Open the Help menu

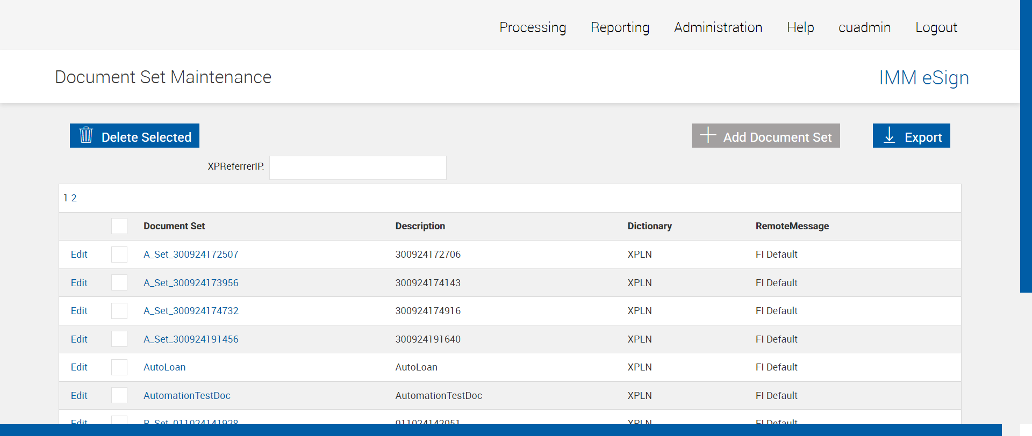click(x=800, y=27)
